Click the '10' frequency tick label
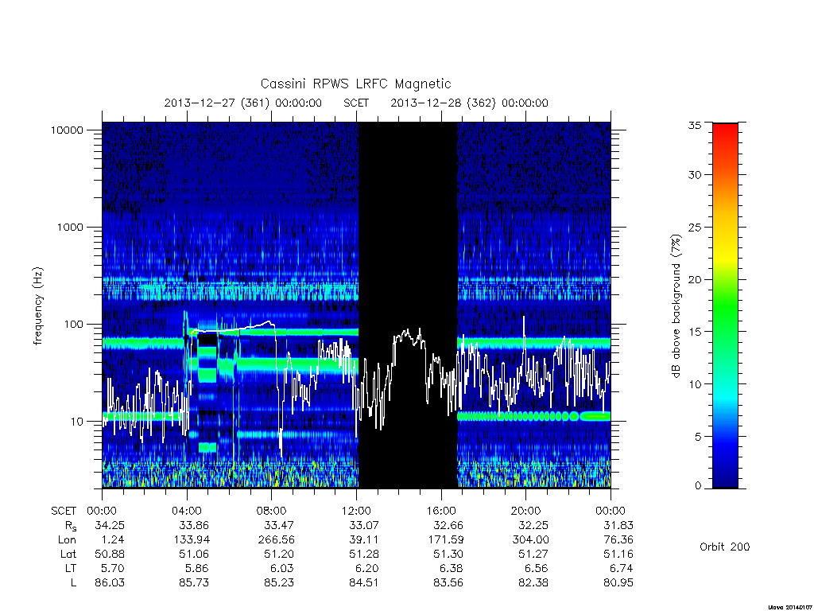 (76, 422)
